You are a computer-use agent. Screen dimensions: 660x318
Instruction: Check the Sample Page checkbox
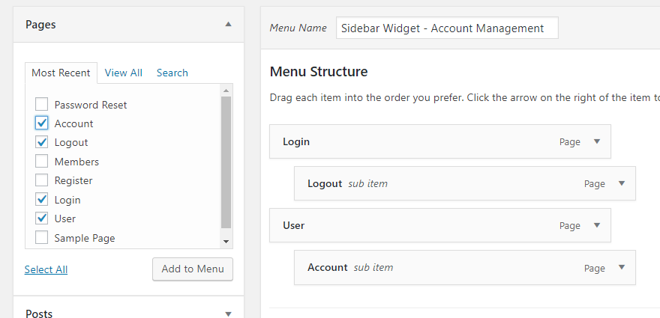pos(41,238)
